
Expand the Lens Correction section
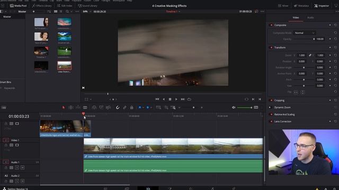coord(282,121)
